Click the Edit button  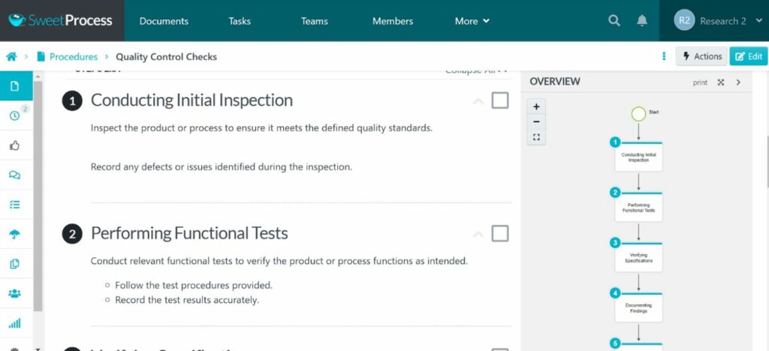click(x=748, y=56)
